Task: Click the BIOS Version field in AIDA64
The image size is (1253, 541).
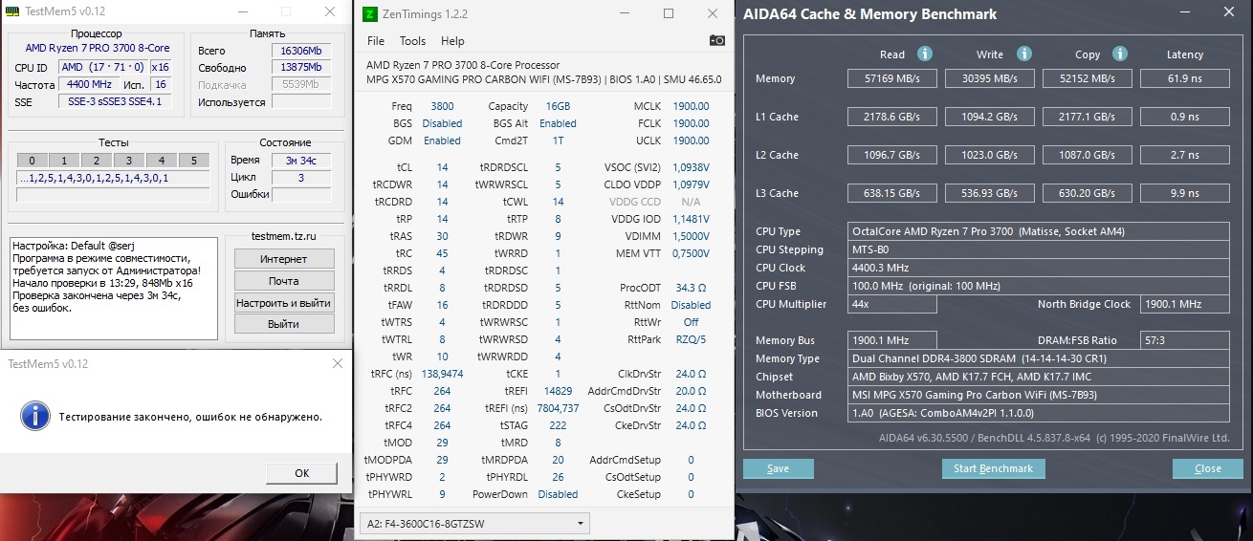Action: (x=1039, y=413)
